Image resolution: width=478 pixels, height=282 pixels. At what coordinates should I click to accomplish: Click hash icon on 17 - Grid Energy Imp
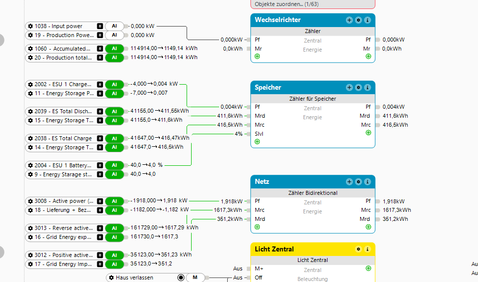(x=100, y=264)
